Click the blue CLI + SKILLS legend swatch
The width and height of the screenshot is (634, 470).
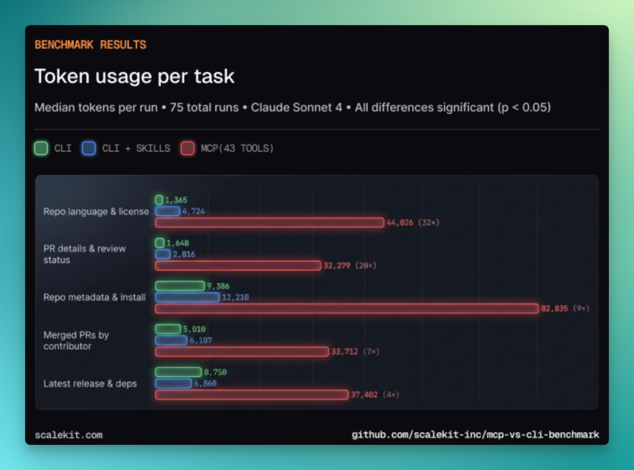[x=89, y=148]
